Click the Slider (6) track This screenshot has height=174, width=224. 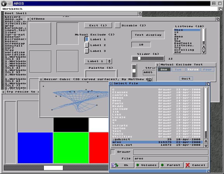[148, 58]
